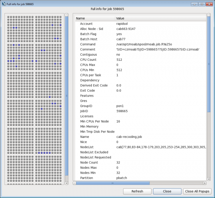
Task: Click the info table vertical scrollbar thumb
Action: coord(209,64)
